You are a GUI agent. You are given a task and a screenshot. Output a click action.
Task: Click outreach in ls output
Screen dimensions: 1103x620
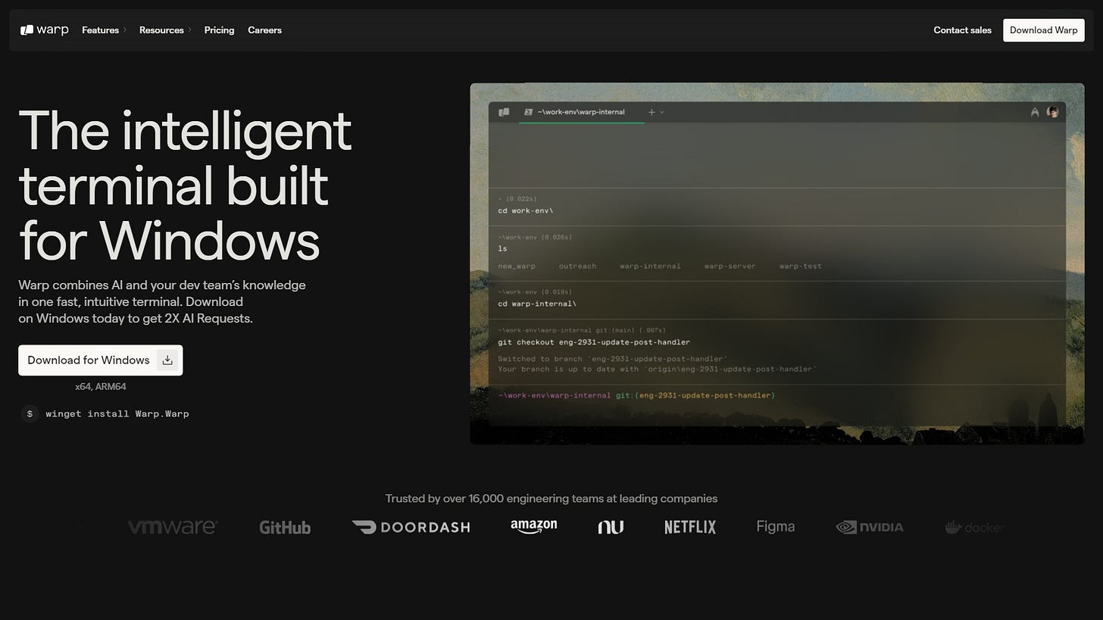pyautogui.click(x=577, y=266)
